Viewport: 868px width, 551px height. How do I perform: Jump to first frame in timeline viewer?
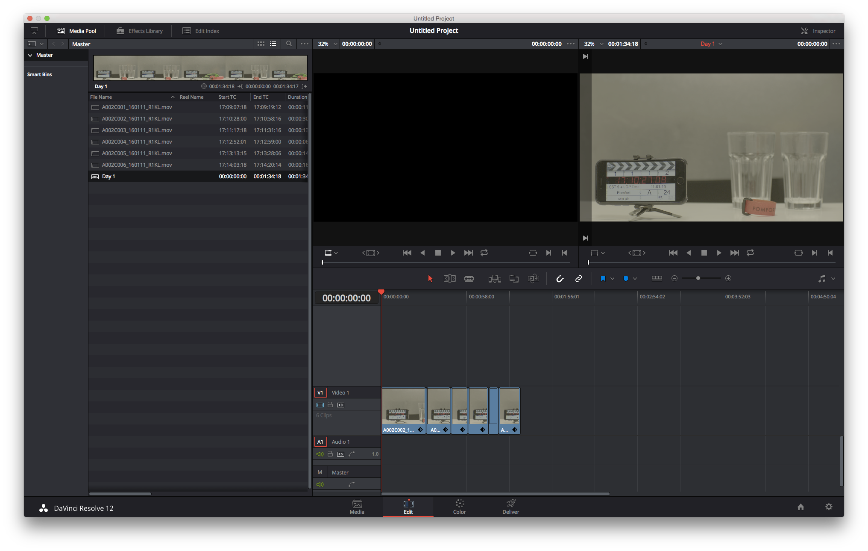click(x=673, y=253)
